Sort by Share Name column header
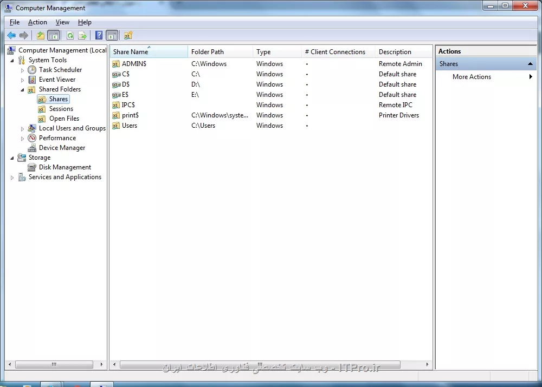This screenshot has height=387, width=542. (150, 52)
